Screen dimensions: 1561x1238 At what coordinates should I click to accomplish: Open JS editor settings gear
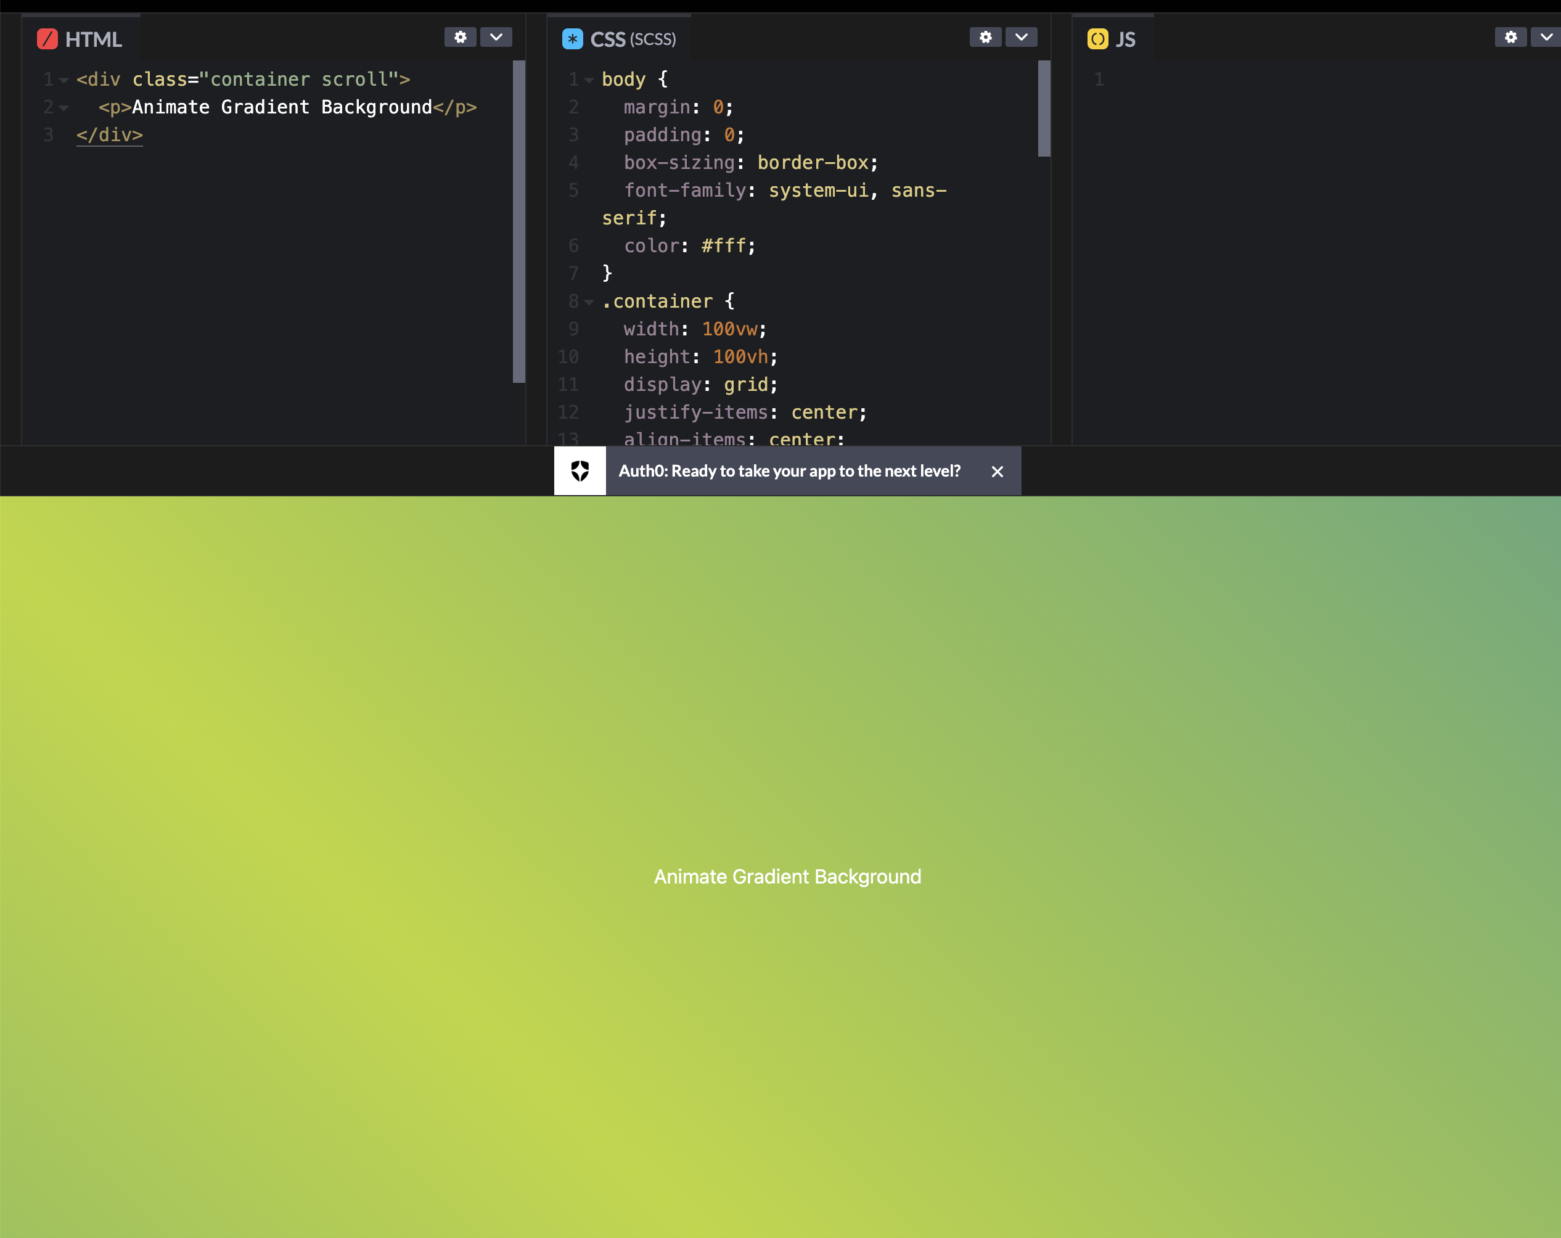click(1510, 37)
